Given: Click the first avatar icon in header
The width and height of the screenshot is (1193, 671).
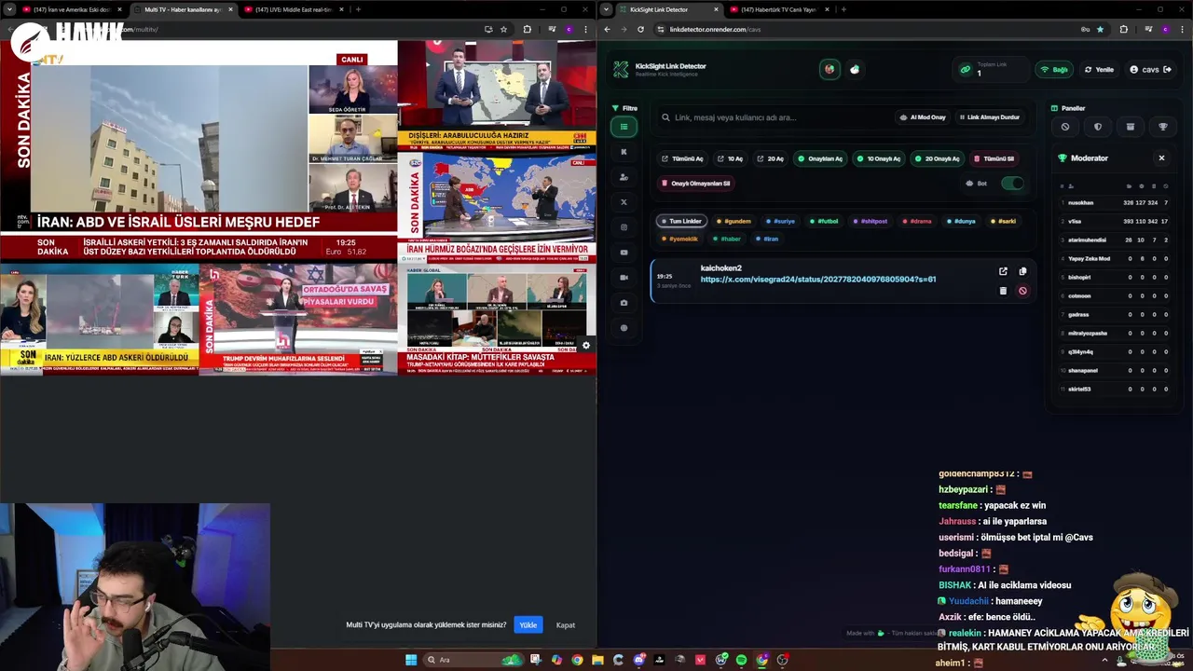Looking at the screenshot, I should (830, 69).
